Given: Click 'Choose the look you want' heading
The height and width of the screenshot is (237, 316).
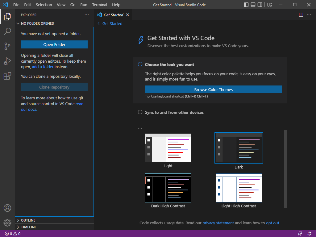Looking at the screenshot, I should pyautogui.click(x=169, y=64).
